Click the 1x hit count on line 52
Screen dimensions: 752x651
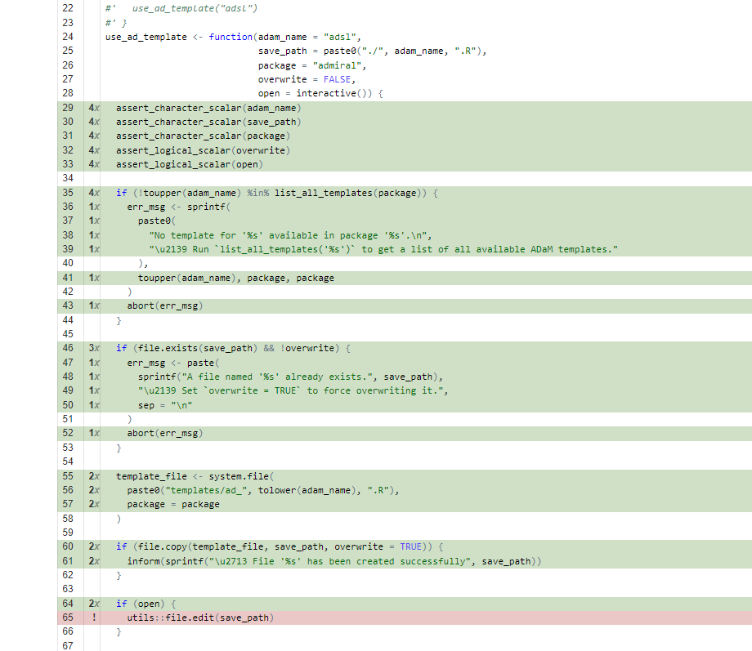click(x=94, y=434)
